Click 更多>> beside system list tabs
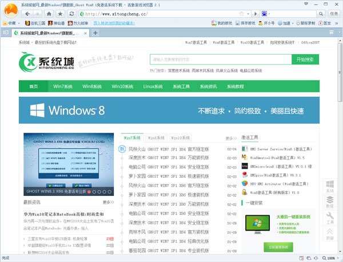 tap(231, 138)
